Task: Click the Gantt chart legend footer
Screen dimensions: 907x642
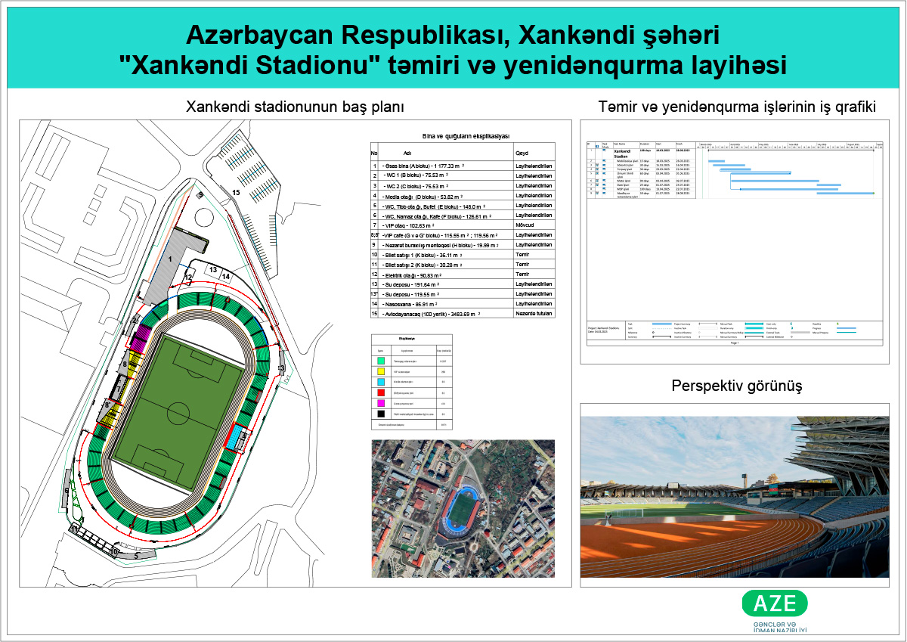Action: tap(732, 331)
